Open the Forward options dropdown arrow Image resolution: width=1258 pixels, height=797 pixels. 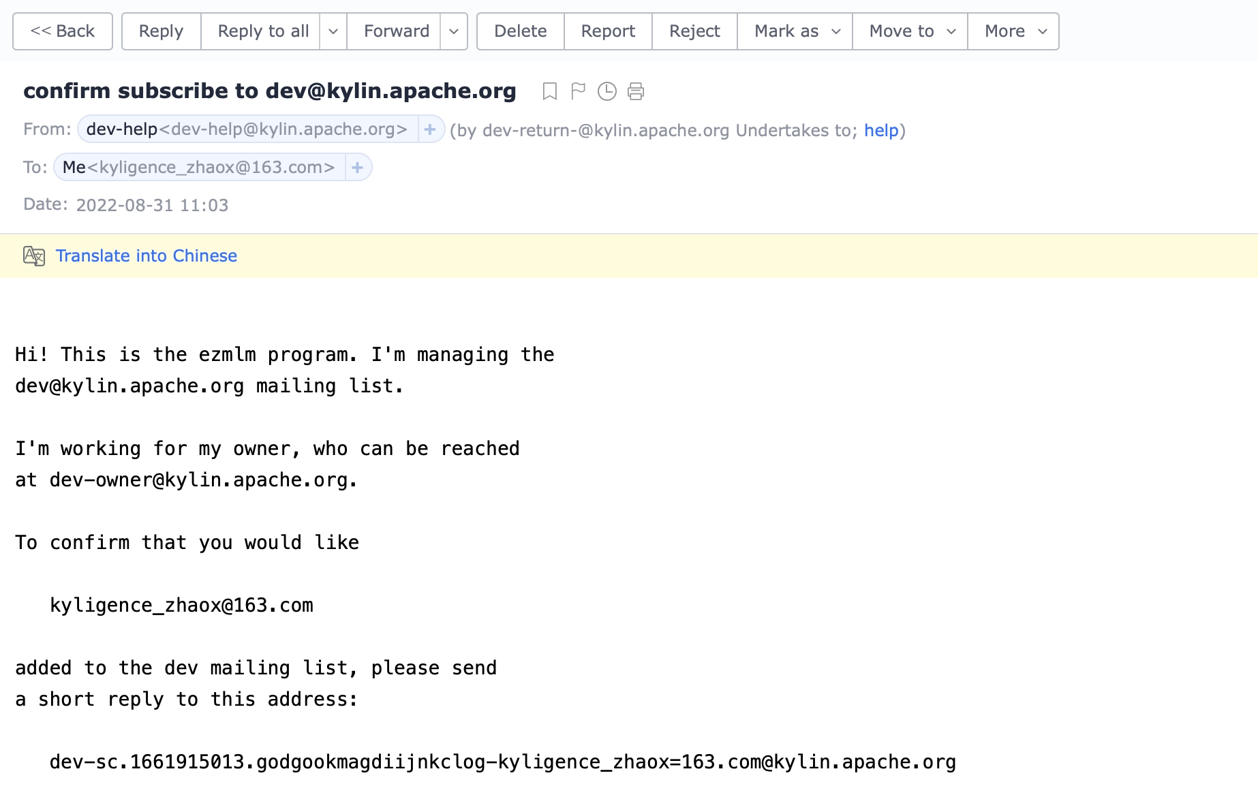pos(454,31)
